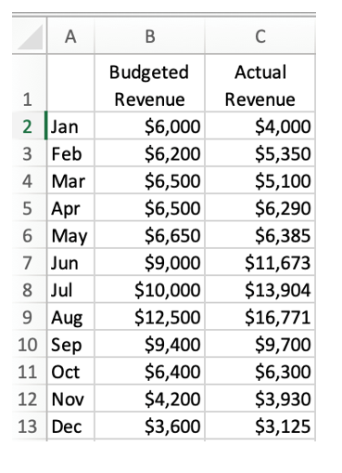Select column C header

coord(260,36)
